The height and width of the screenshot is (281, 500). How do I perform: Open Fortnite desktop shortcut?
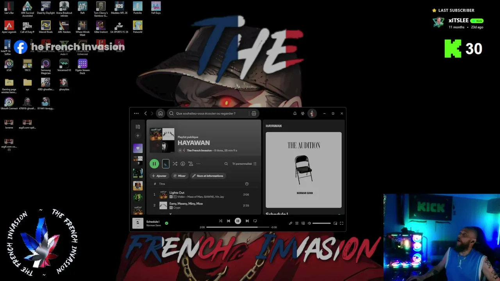[x=137, y=8]
